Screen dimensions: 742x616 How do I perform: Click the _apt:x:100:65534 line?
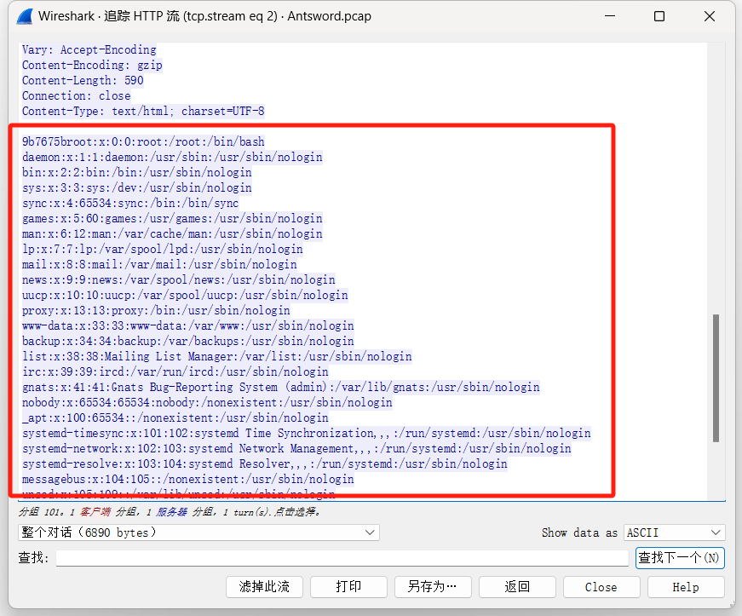pos(175,417)
